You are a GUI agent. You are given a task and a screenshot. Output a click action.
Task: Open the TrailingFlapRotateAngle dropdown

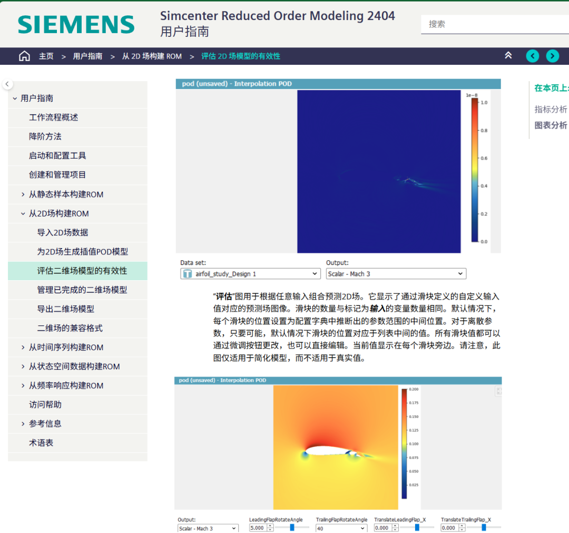tap(341, 528)
